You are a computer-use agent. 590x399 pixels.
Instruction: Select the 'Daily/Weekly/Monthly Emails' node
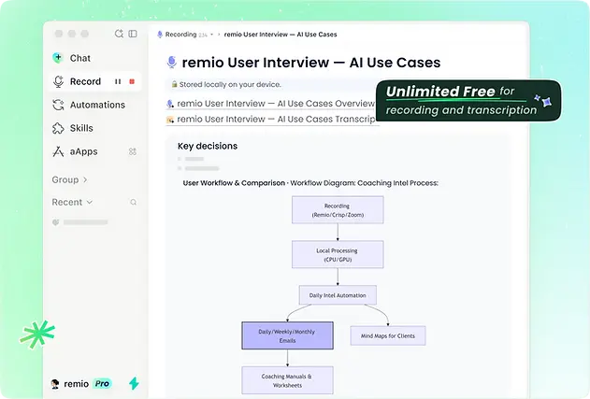[x=287, y=335]
